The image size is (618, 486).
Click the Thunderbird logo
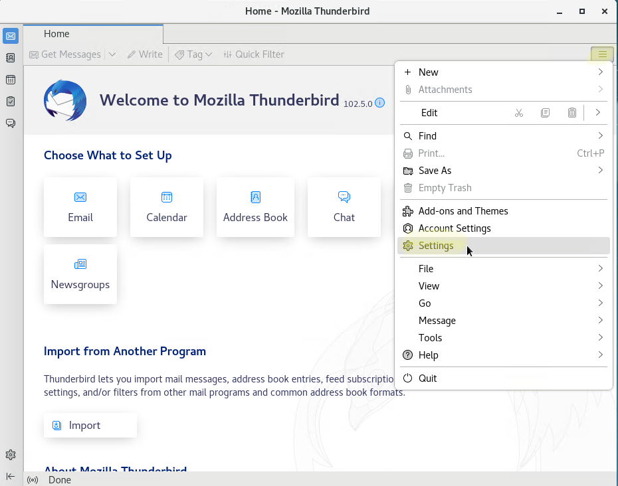(65, 100)
